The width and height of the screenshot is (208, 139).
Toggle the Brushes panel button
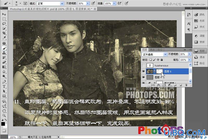click(25, 3)
